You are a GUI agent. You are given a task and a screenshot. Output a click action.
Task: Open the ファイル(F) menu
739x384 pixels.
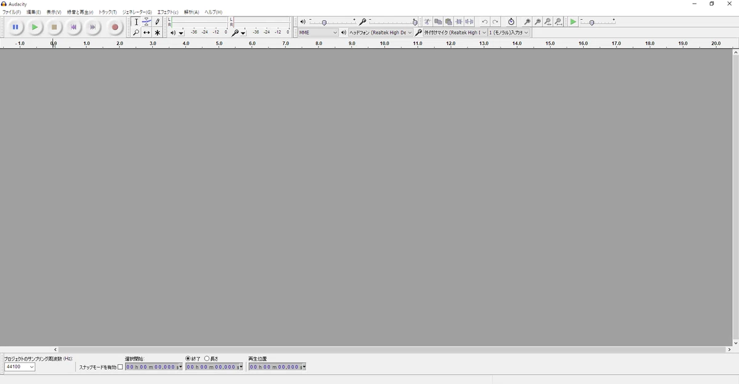[11, 12]
